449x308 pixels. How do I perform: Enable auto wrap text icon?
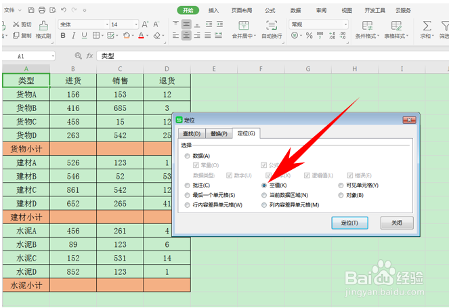[x=272, y=26]
